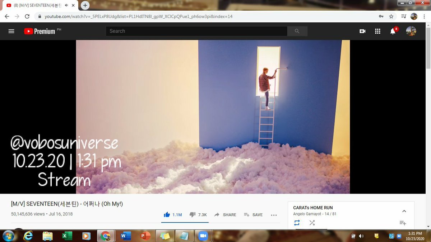Open Word from the taskbar
Image resolution: width=431 pixels, height=242 pixels.
coord(125,236)
